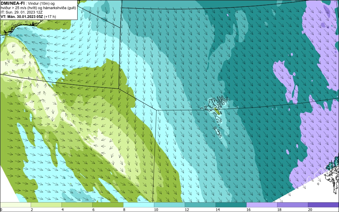Click the 'VT: Mán. 30.01.2023 05Z' line
This screenshot has width=339, height=212.
22,17
